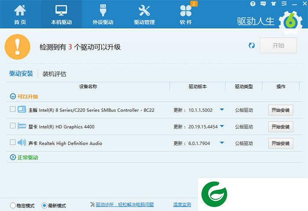Open the 驱动诊所 link

(x=125, y=205)
